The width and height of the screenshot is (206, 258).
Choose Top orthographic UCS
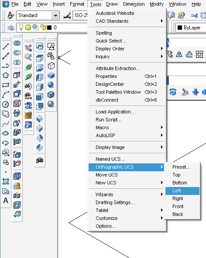point(182,175)
